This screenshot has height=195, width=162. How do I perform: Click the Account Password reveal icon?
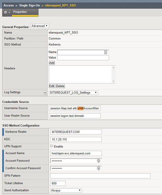point(98,161)
